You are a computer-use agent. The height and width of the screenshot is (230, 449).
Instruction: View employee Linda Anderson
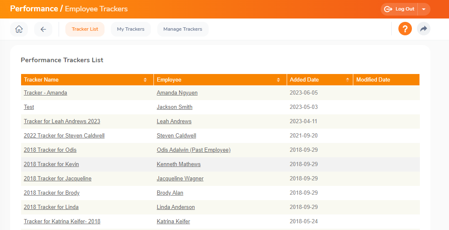[176, 207]
